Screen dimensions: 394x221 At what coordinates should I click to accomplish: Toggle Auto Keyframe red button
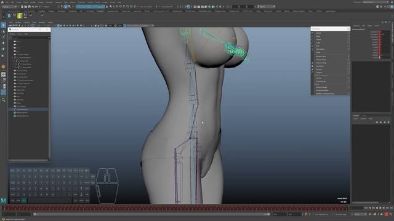click(x=386, y=214)
